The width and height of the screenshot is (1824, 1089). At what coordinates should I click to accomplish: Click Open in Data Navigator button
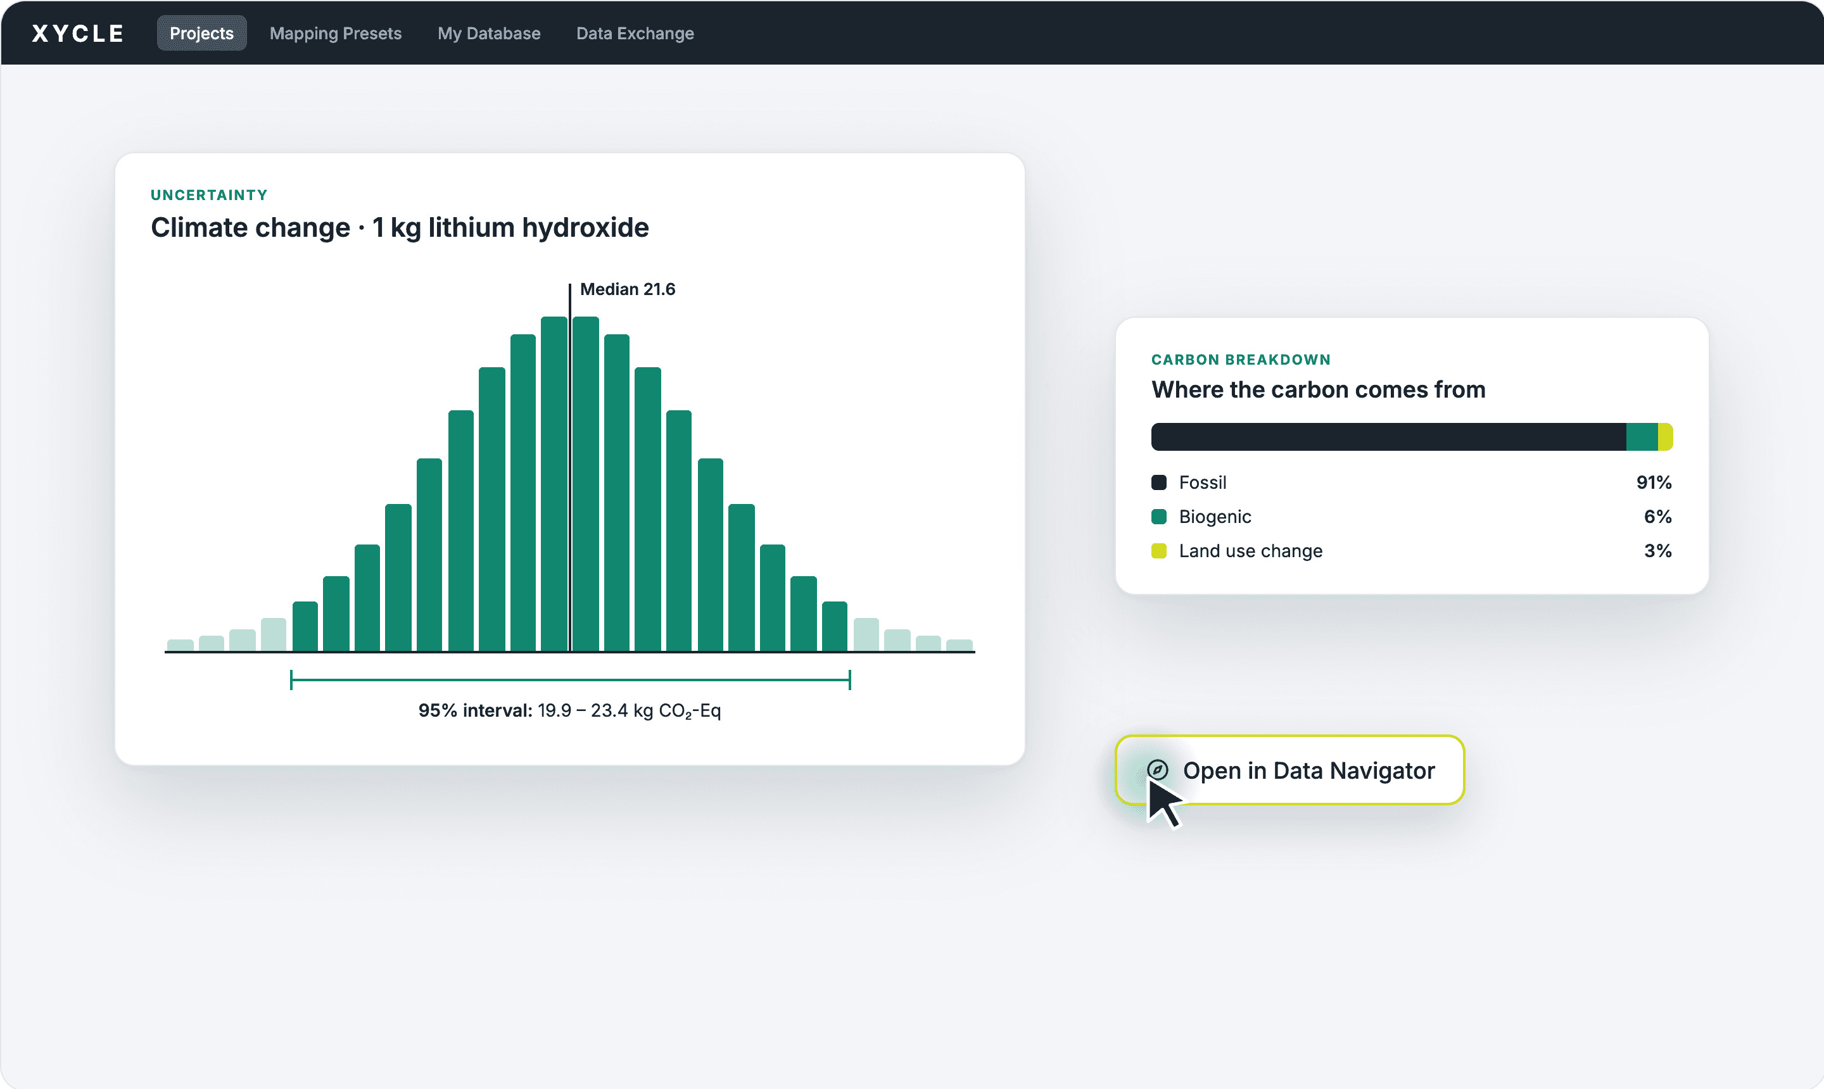(1289, 770)
